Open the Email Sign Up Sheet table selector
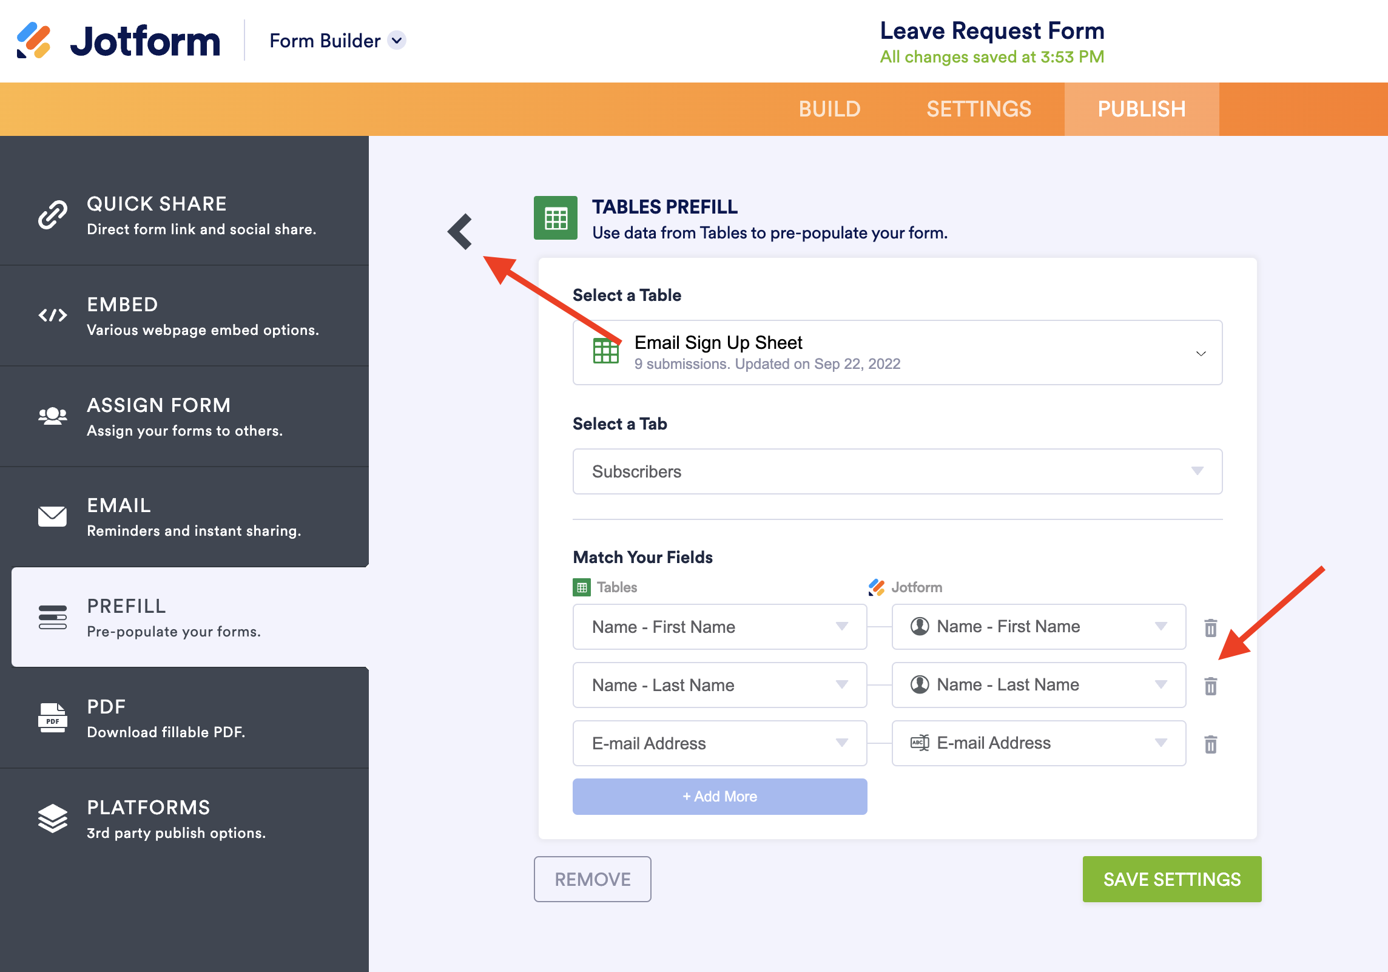 tap(897, 353)
